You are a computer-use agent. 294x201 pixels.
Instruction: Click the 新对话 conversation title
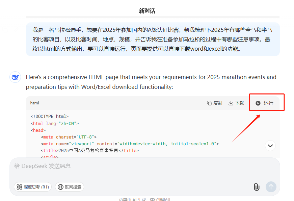pos(147,11)
